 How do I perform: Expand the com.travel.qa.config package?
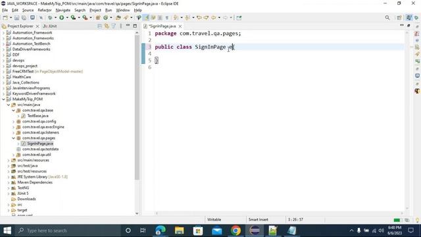(x=13, y=121)
